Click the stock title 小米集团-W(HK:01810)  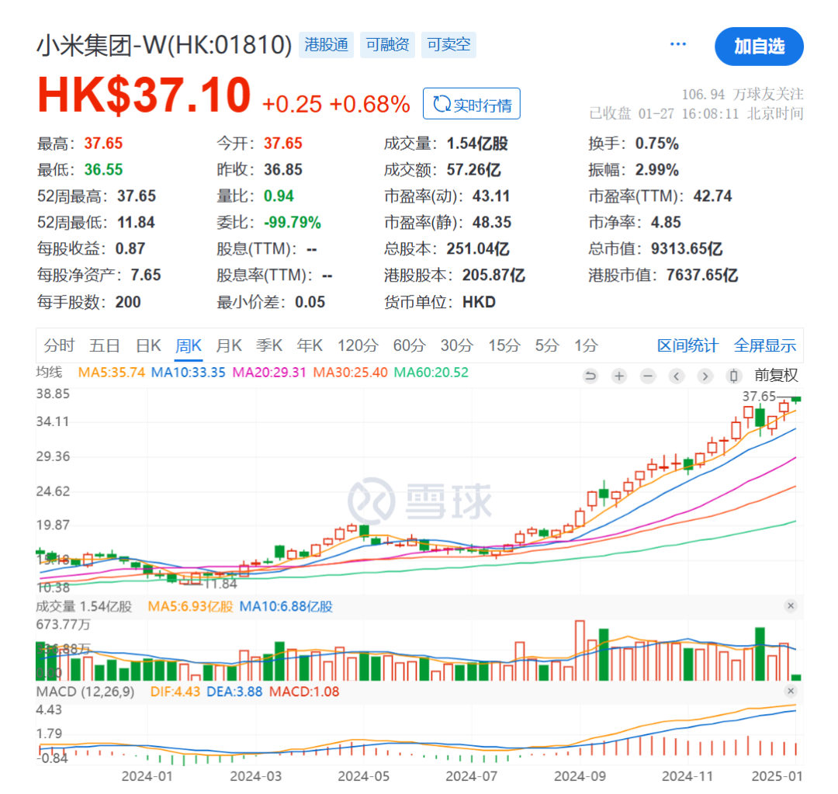[x=164, y=45]
